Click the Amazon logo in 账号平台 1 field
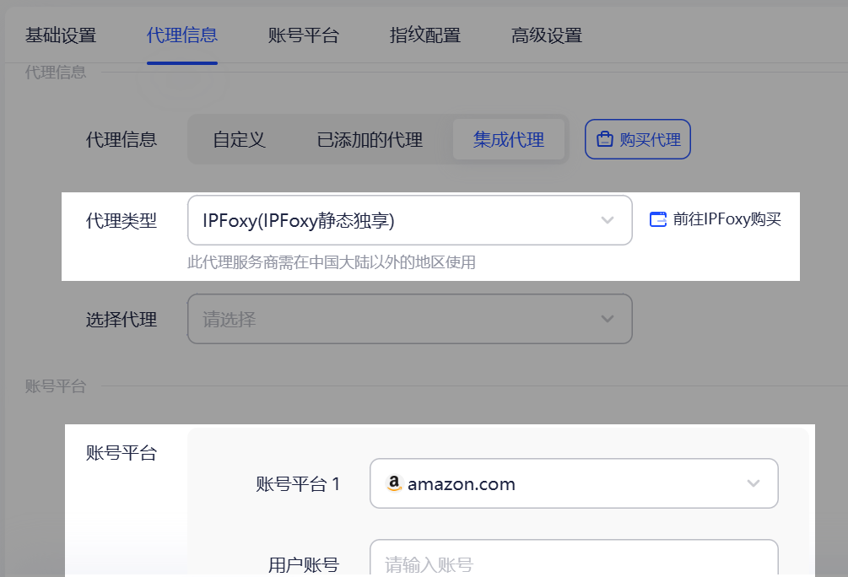This screenshot has width=848, height=577. (394, 483)
